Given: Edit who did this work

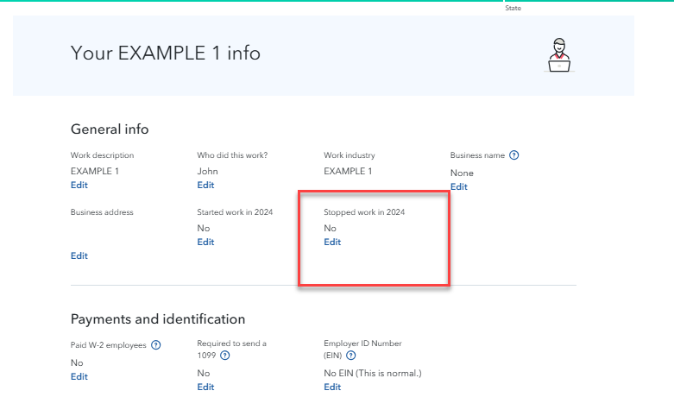Looking at the screenshot, I should [205, 185].
